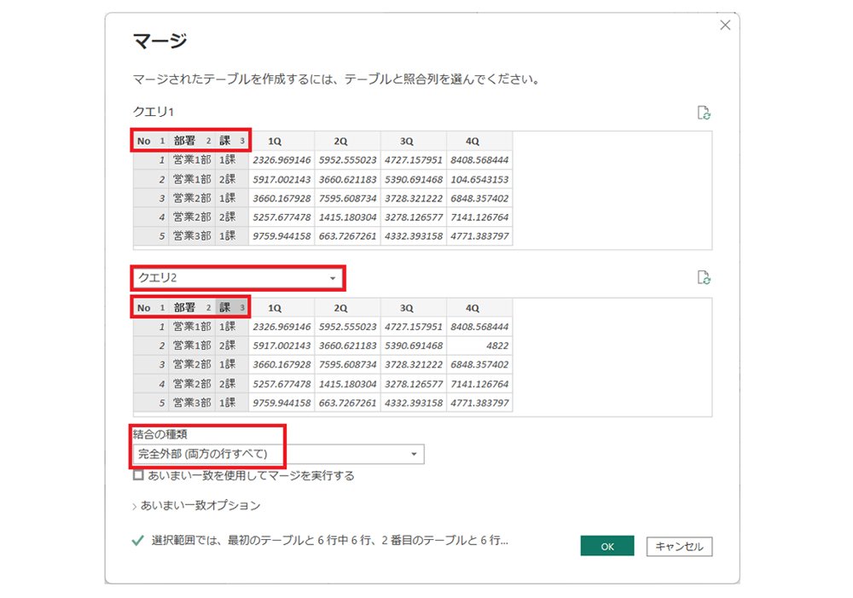Select the 4Q column header in クエリ1 table
Screen dimensions: 853x598
(x=479, y=141)
